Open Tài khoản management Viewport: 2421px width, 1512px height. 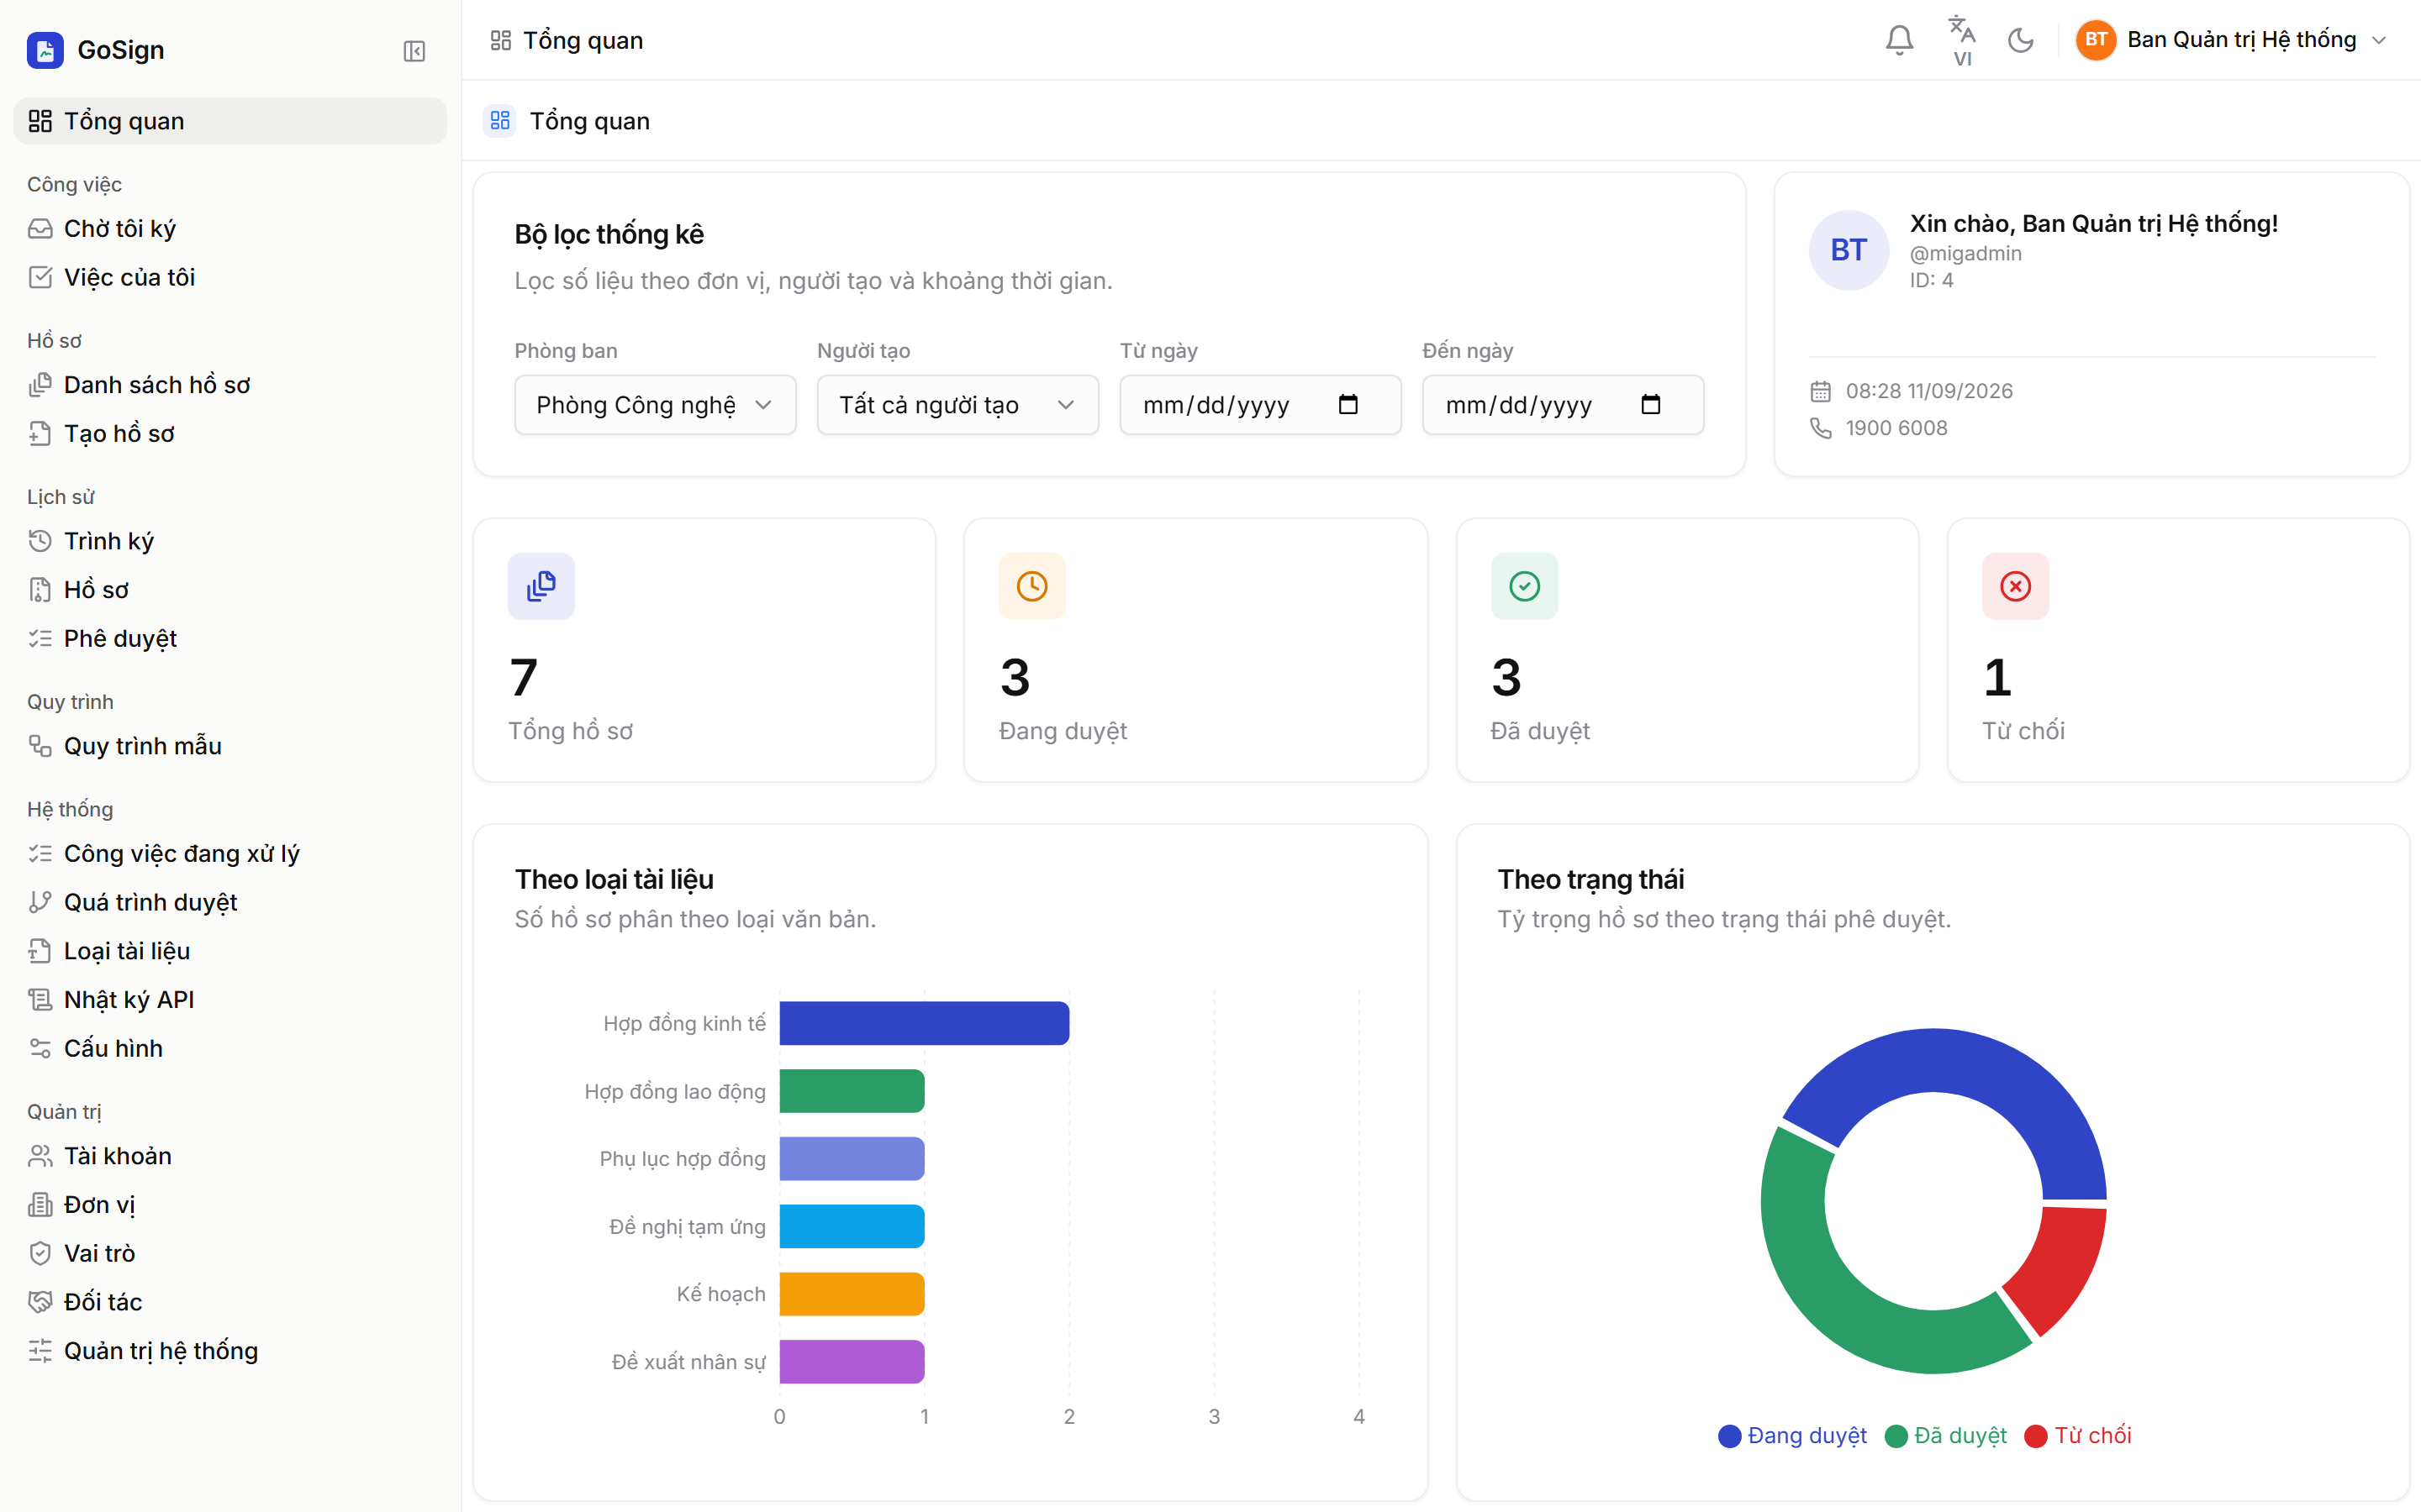point(230,1156)
